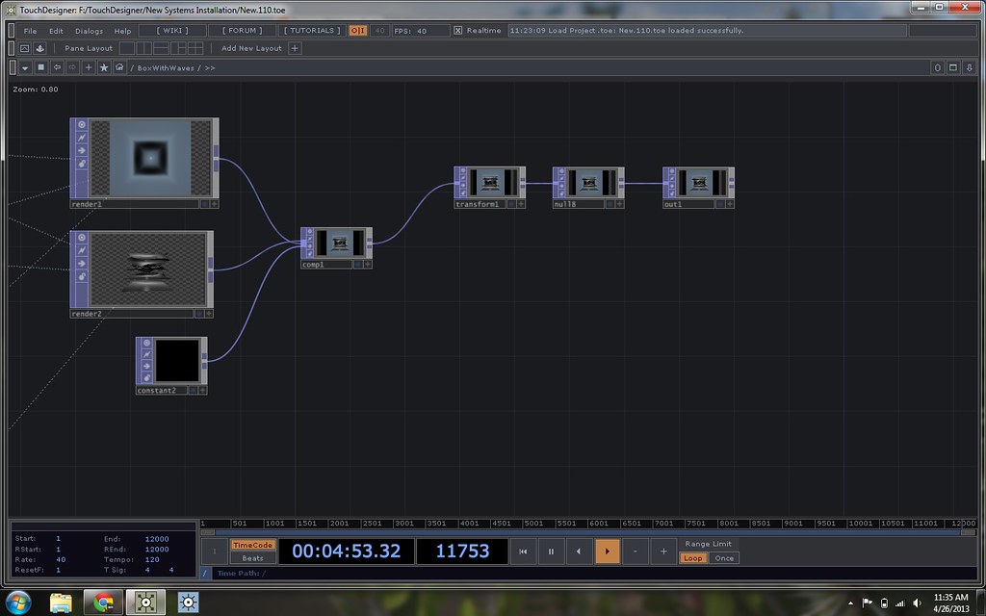Click the bypass flag icon on render2
The width and height of the screenshot is (986, 616).
[x=82, y=250]
